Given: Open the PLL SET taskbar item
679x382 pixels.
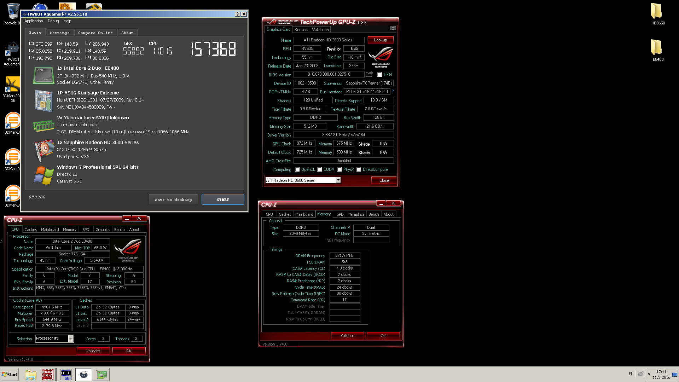Looking at the screenshot, I should (x=66, y=374).
